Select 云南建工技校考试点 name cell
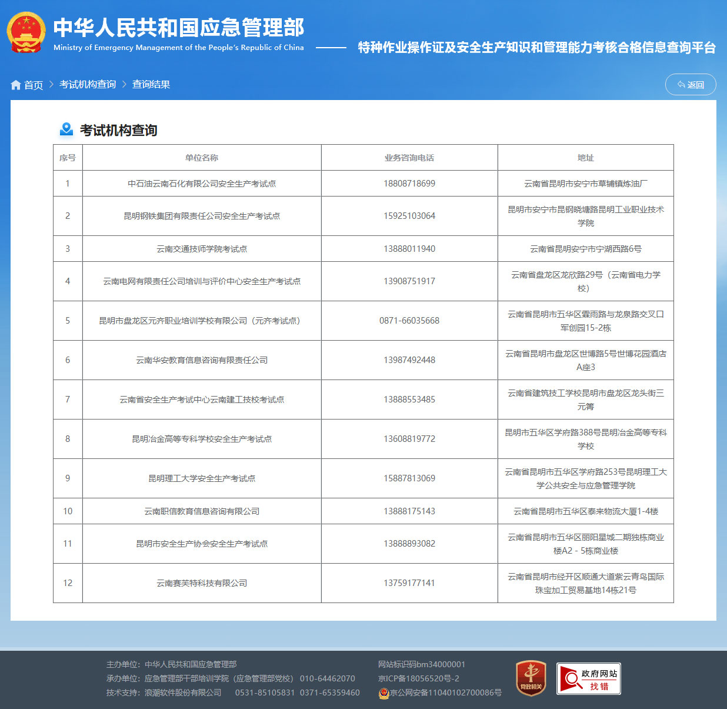Viewport: 727px width, 709px height. 202,400
